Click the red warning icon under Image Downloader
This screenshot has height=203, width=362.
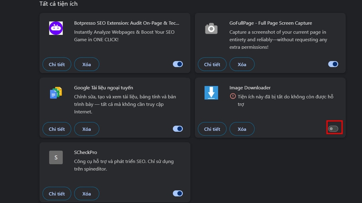coord(233,96)
